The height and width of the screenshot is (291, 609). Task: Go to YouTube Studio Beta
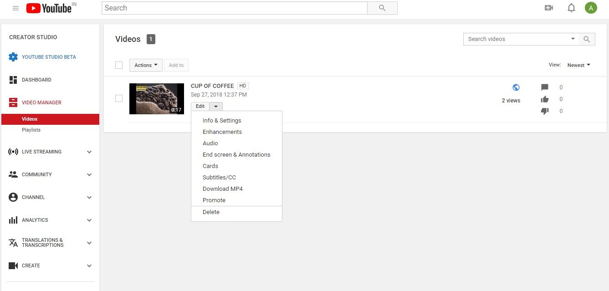click(x=49, y=57)
